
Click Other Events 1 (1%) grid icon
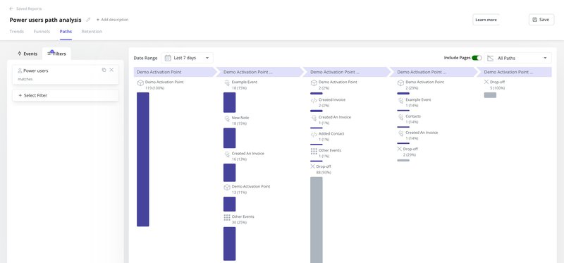[x=314, y=151]
